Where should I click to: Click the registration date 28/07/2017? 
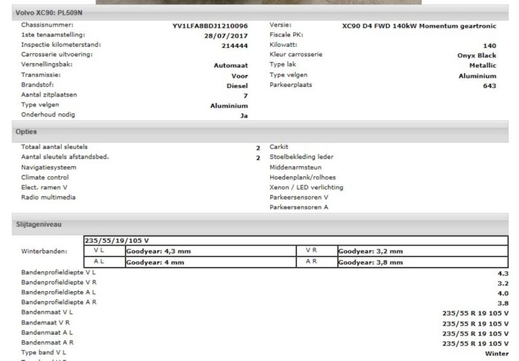pos(226,36)
